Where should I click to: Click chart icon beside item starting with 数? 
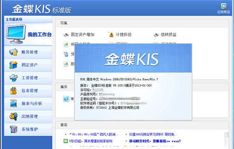pyautogui.click(x=66, y=64)
